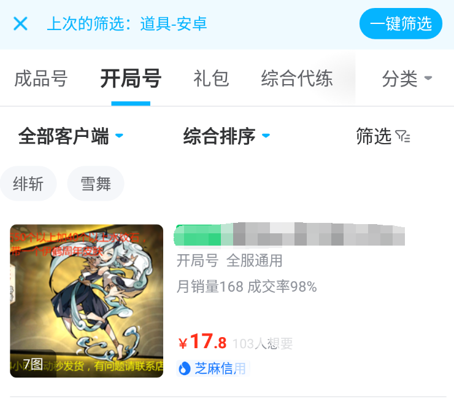Click the ¥17.8 price
Screen dimensions: 454x404
coord(202,341)
